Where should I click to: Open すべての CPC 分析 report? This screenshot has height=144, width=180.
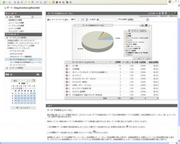(17, 51)
